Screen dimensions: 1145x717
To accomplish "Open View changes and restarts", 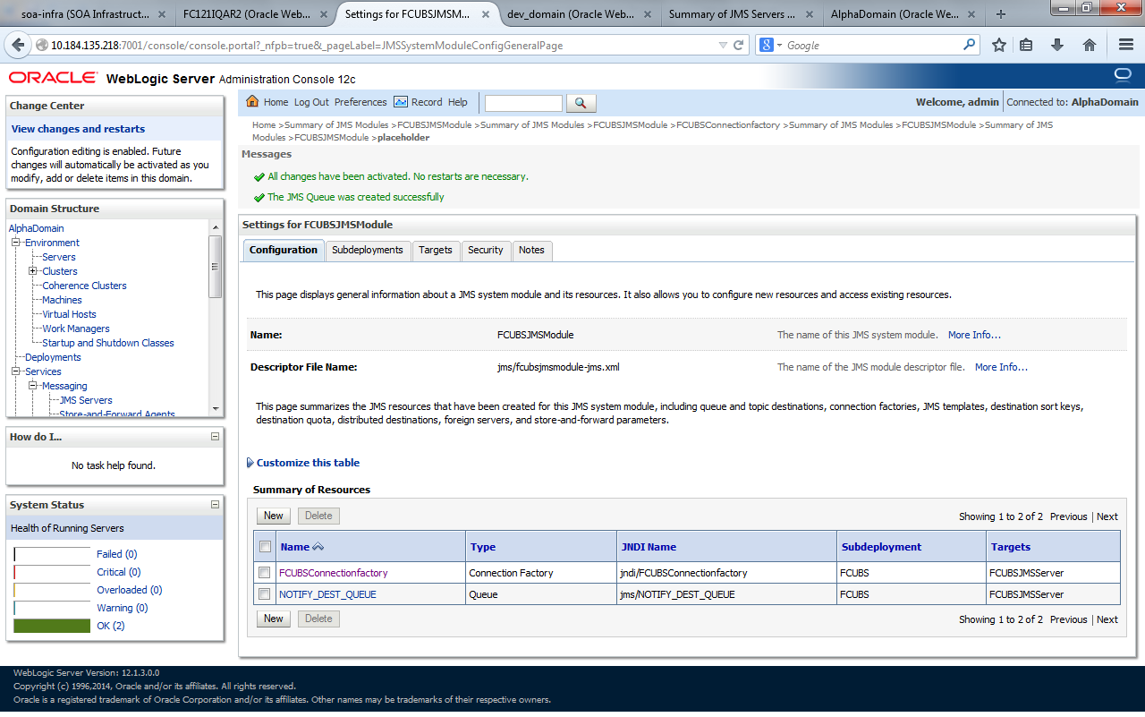I will coord(78,129).
